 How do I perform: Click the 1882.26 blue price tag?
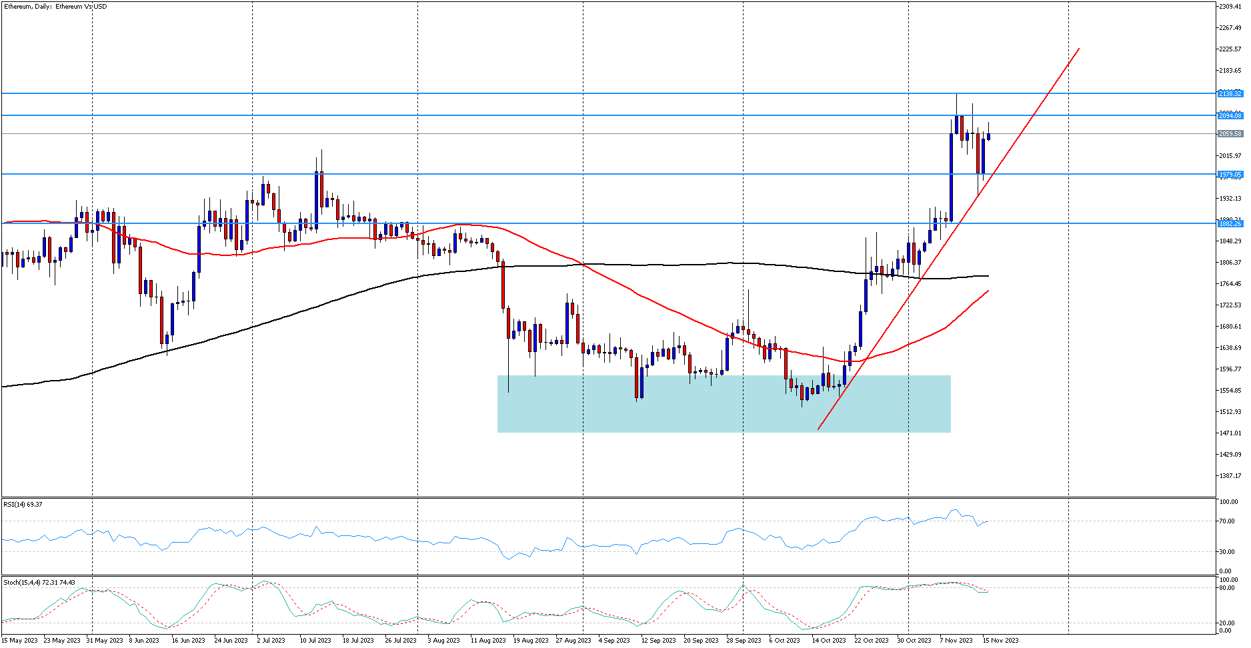click(1230, 223)
